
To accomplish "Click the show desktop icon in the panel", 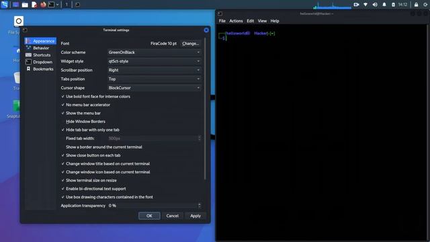I will point(15,5).
